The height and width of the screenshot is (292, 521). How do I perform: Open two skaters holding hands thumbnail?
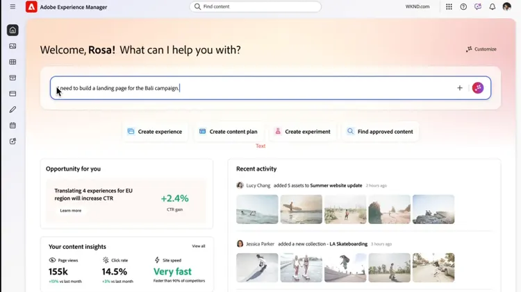point(301,268)
